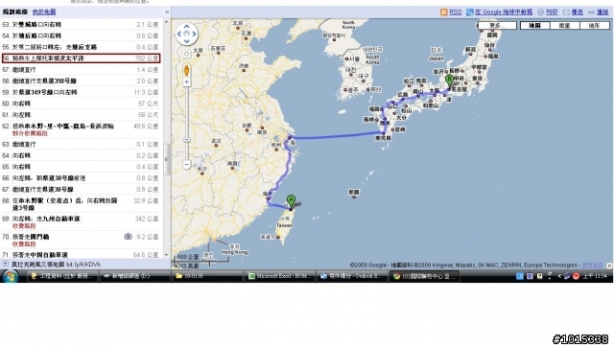Click the green marker A in Taiwan
The height and width of the screenshot is (347, 614).
pos(291,201)
